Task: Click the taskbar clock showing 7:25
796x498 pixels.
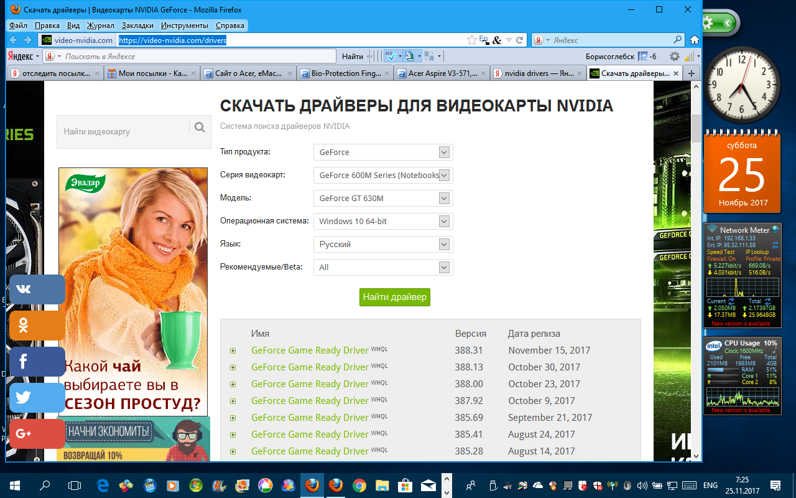Action: click(742, 485)
